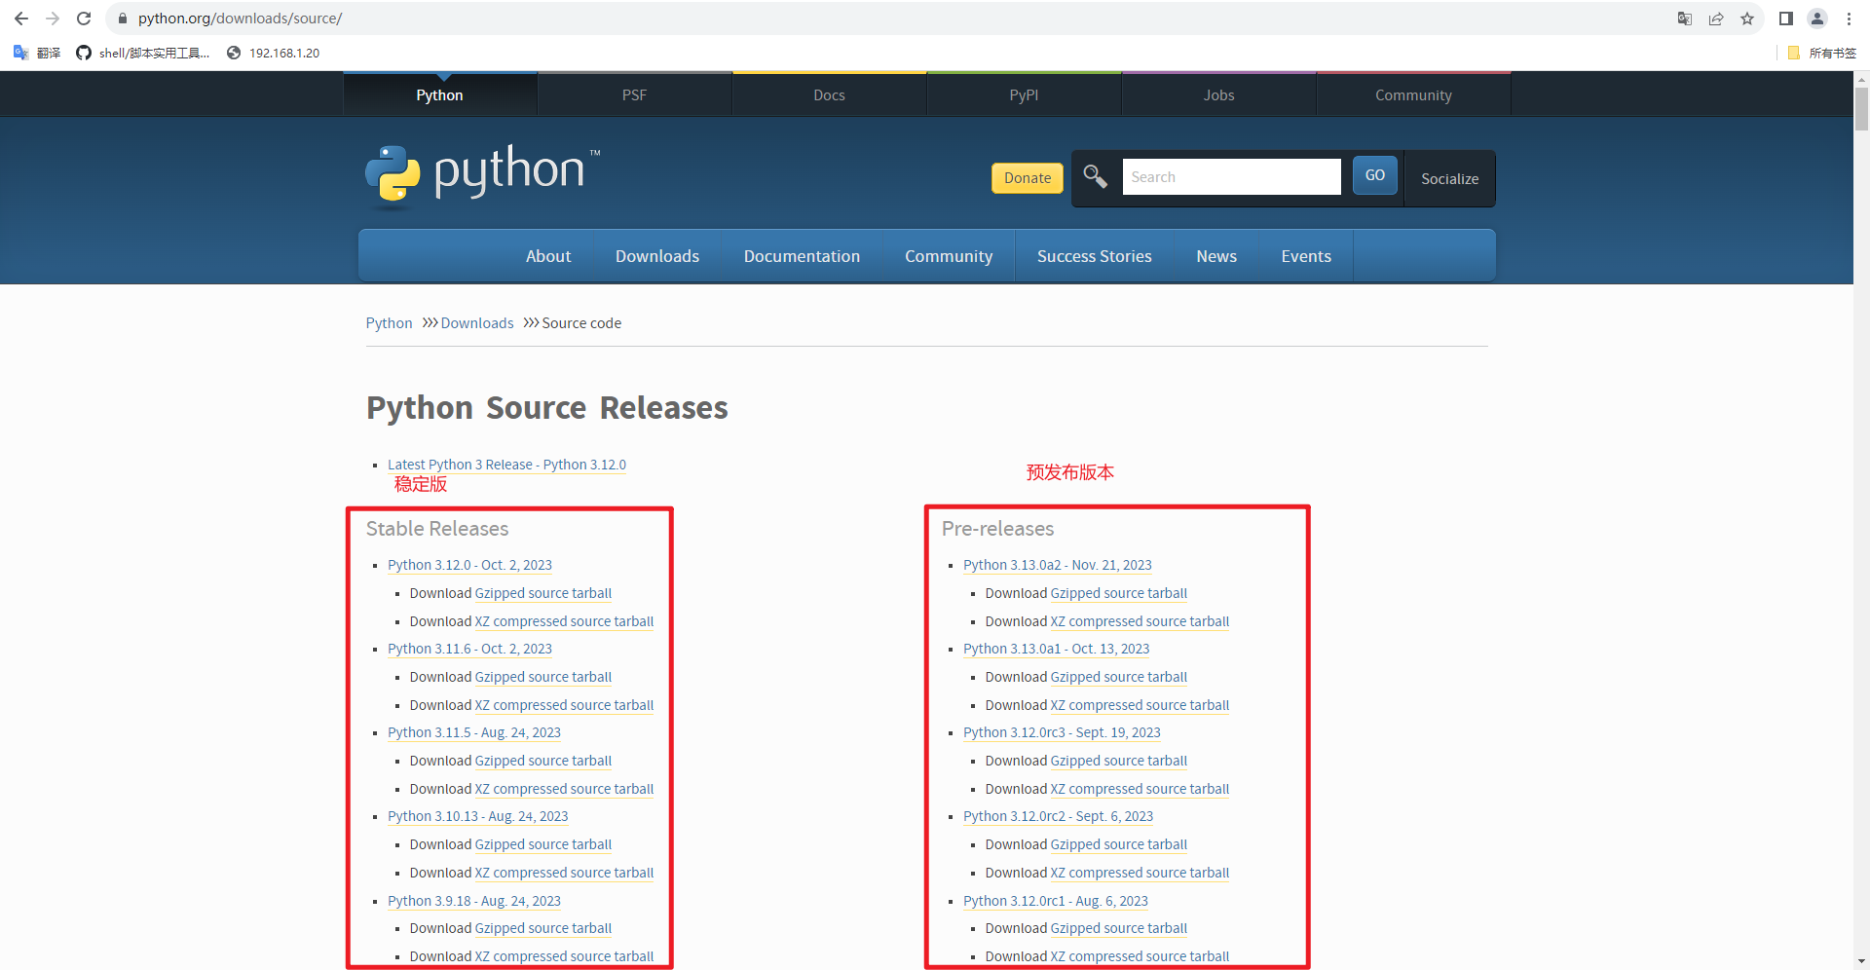Bookmark this page with the star icon
The image size is (1870, 970).
(x=1747, y=19)
